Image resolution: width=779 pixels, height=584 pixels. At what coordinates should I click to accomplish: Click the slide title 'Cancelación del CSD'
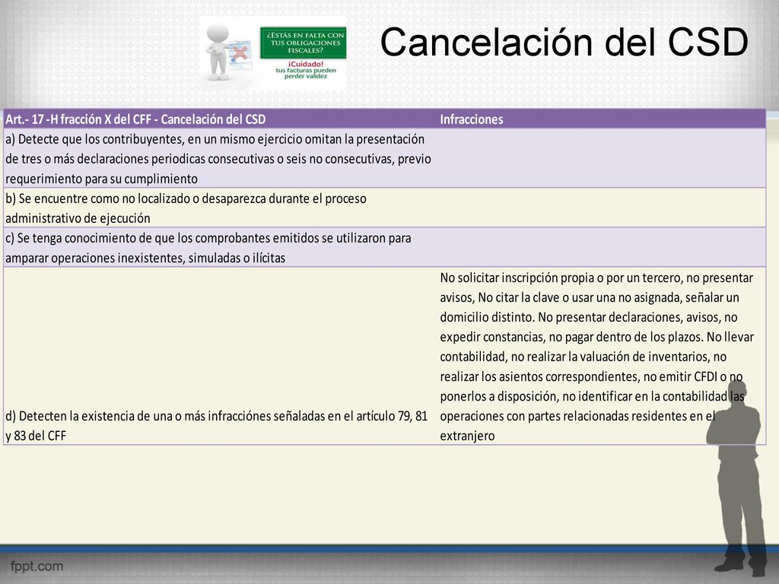[x=564, y=43]
